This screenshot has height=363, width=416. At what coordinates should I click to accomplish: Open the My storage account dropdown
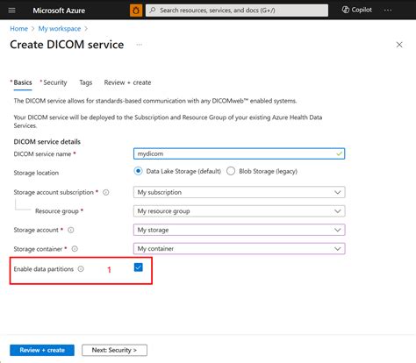click(239, 230)
